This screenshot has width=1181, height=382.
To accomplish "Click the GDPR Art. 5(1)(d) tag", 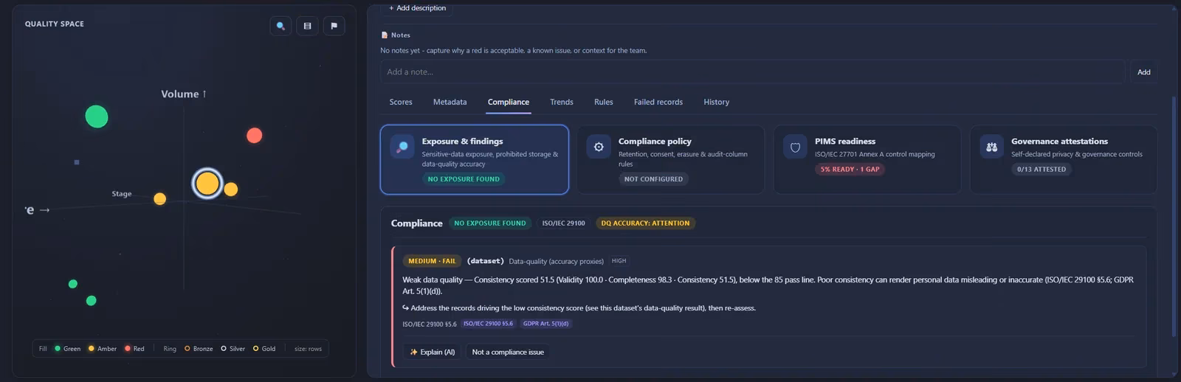I will coord(545,324).
